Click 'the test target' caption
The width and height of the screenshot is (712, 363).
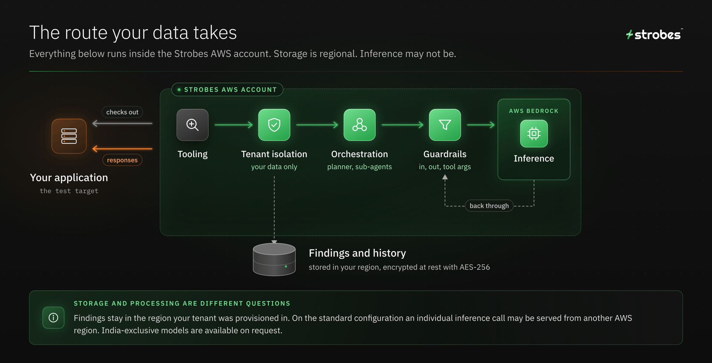coord(69,191)
